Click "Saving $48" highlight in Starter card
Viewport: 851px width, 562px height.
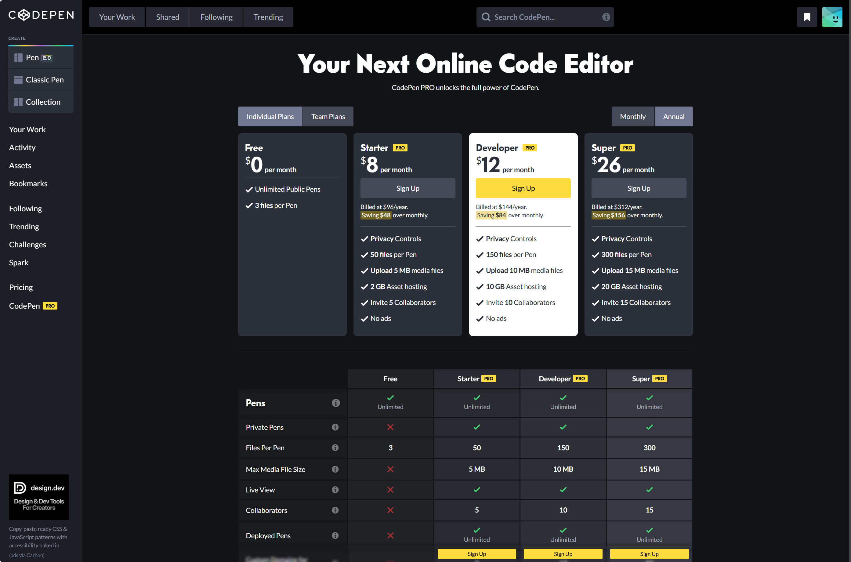tap(376, 215)
